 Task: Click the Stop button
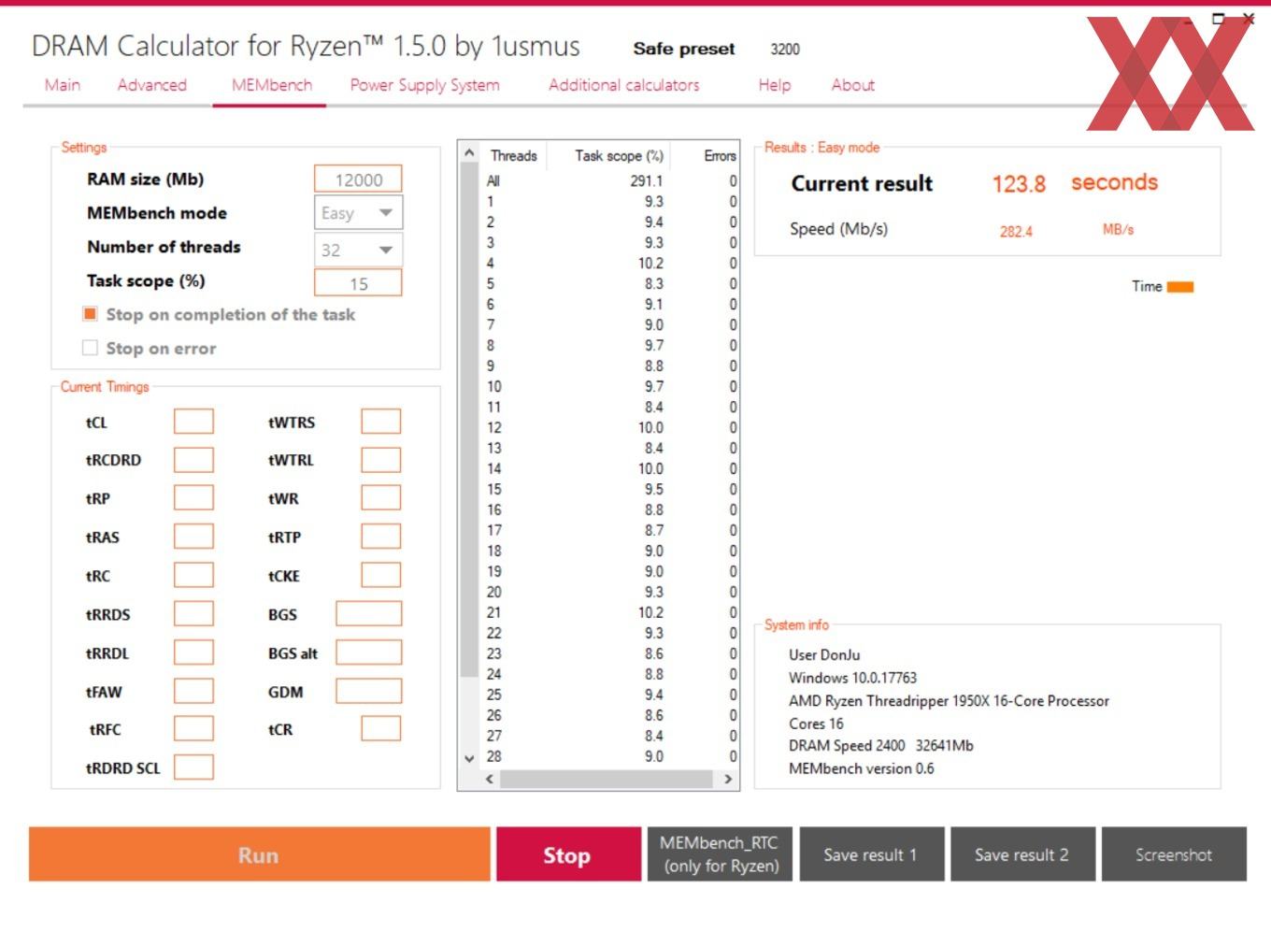click(x=567, y=854)
